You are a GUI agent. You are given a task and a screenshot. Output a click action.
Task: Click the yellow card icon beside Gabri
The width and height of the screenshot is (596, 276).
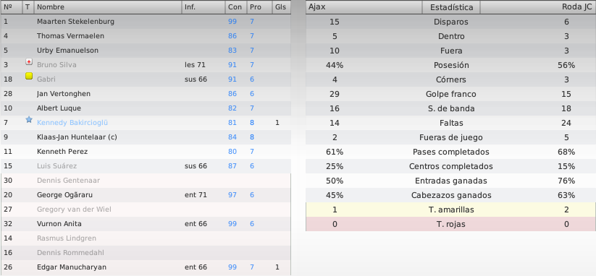pyautogui.click(x=29, y=76)
